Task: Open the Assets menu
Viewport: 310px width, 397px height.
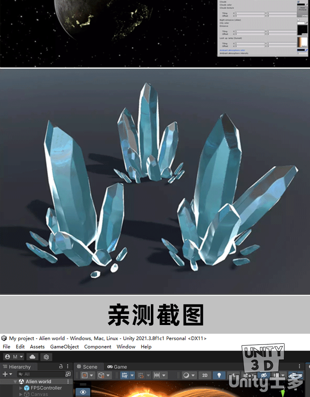Action: pos(37,347)
